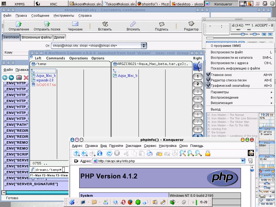Open the KDE K menu in the panel

[x=72, y=202]
